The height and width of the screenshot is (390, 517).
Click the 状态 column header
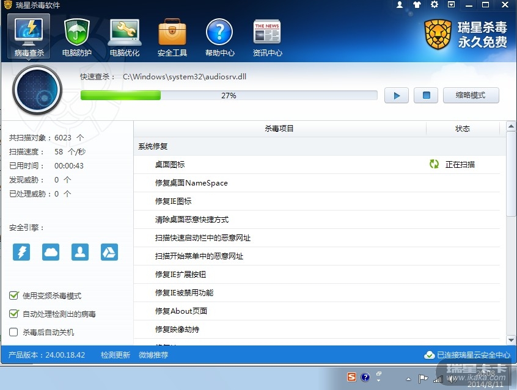click(x=463, y=128)
